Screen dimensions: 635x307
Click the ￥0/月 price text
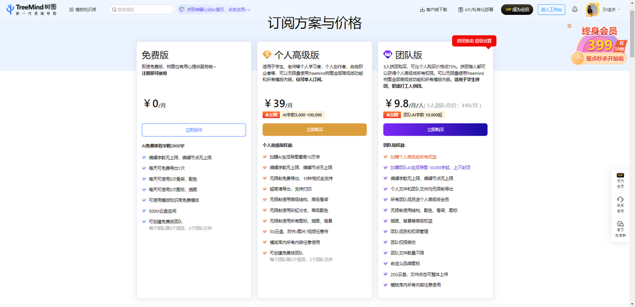point(154,104)
